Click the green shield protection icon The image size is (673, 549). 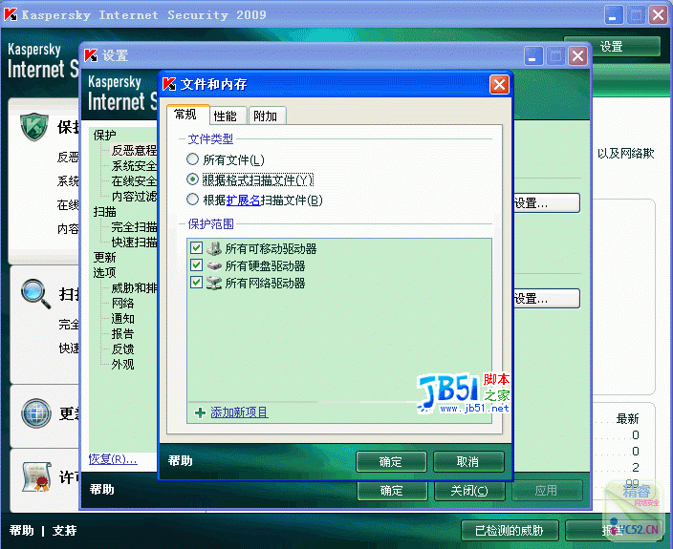tap(34, 127)
